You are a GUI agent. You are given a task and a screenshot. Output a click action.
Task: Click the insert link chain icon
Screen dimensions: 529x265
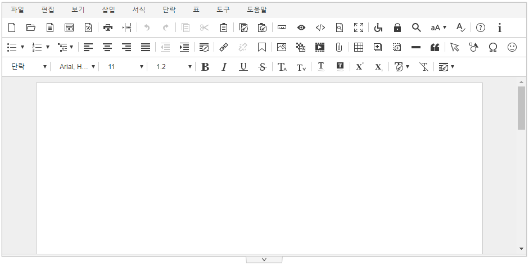(224, 47)
